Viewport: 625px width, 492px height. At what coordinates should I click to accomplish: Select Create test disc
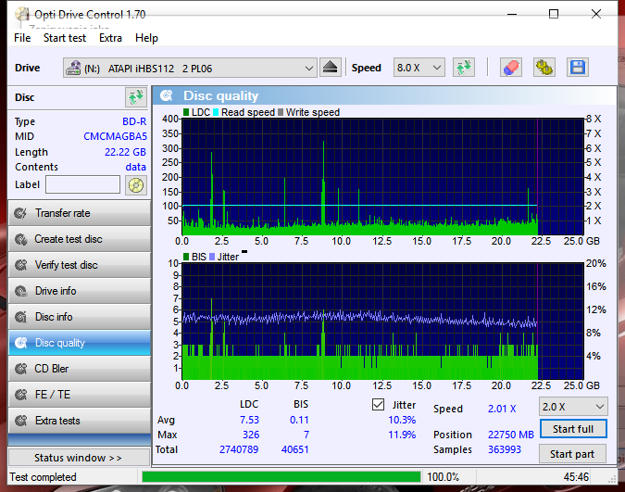(x=80, y=239)
